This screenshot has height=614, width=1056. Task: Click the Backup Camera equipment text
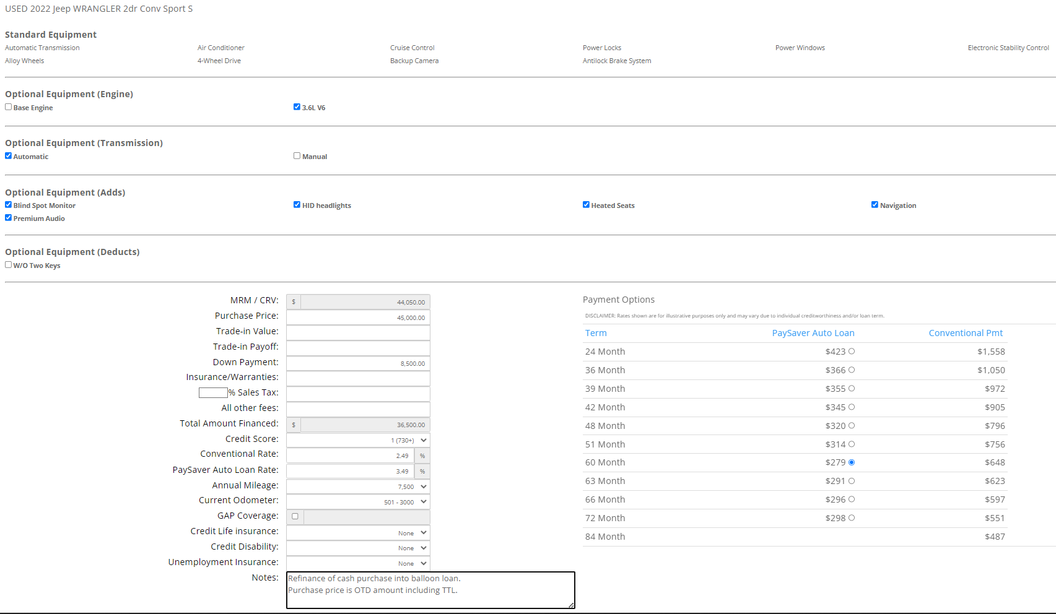[x=414, y=61]
